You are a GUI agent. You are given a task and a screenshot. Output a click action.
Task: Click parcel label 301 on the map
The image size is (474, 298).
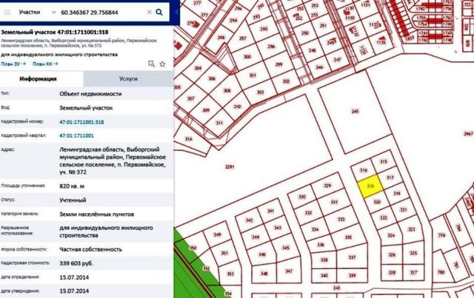tap(253, 75)
